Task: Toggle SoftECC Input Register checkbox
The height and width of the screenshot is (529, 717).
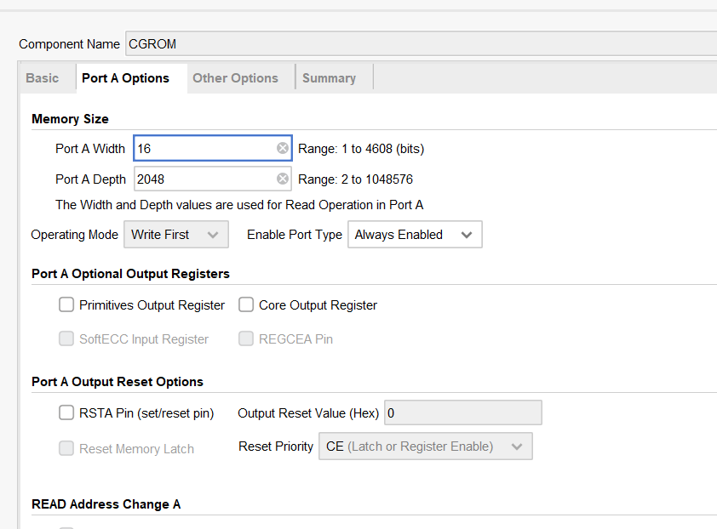Action: pos(66,338)
